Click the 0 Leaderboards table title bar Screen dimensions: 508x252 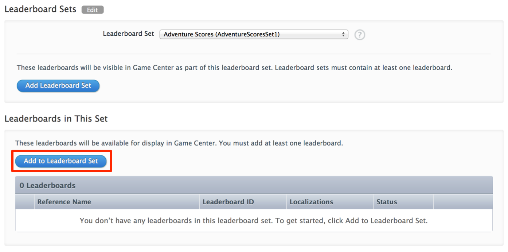pos(254,185)
